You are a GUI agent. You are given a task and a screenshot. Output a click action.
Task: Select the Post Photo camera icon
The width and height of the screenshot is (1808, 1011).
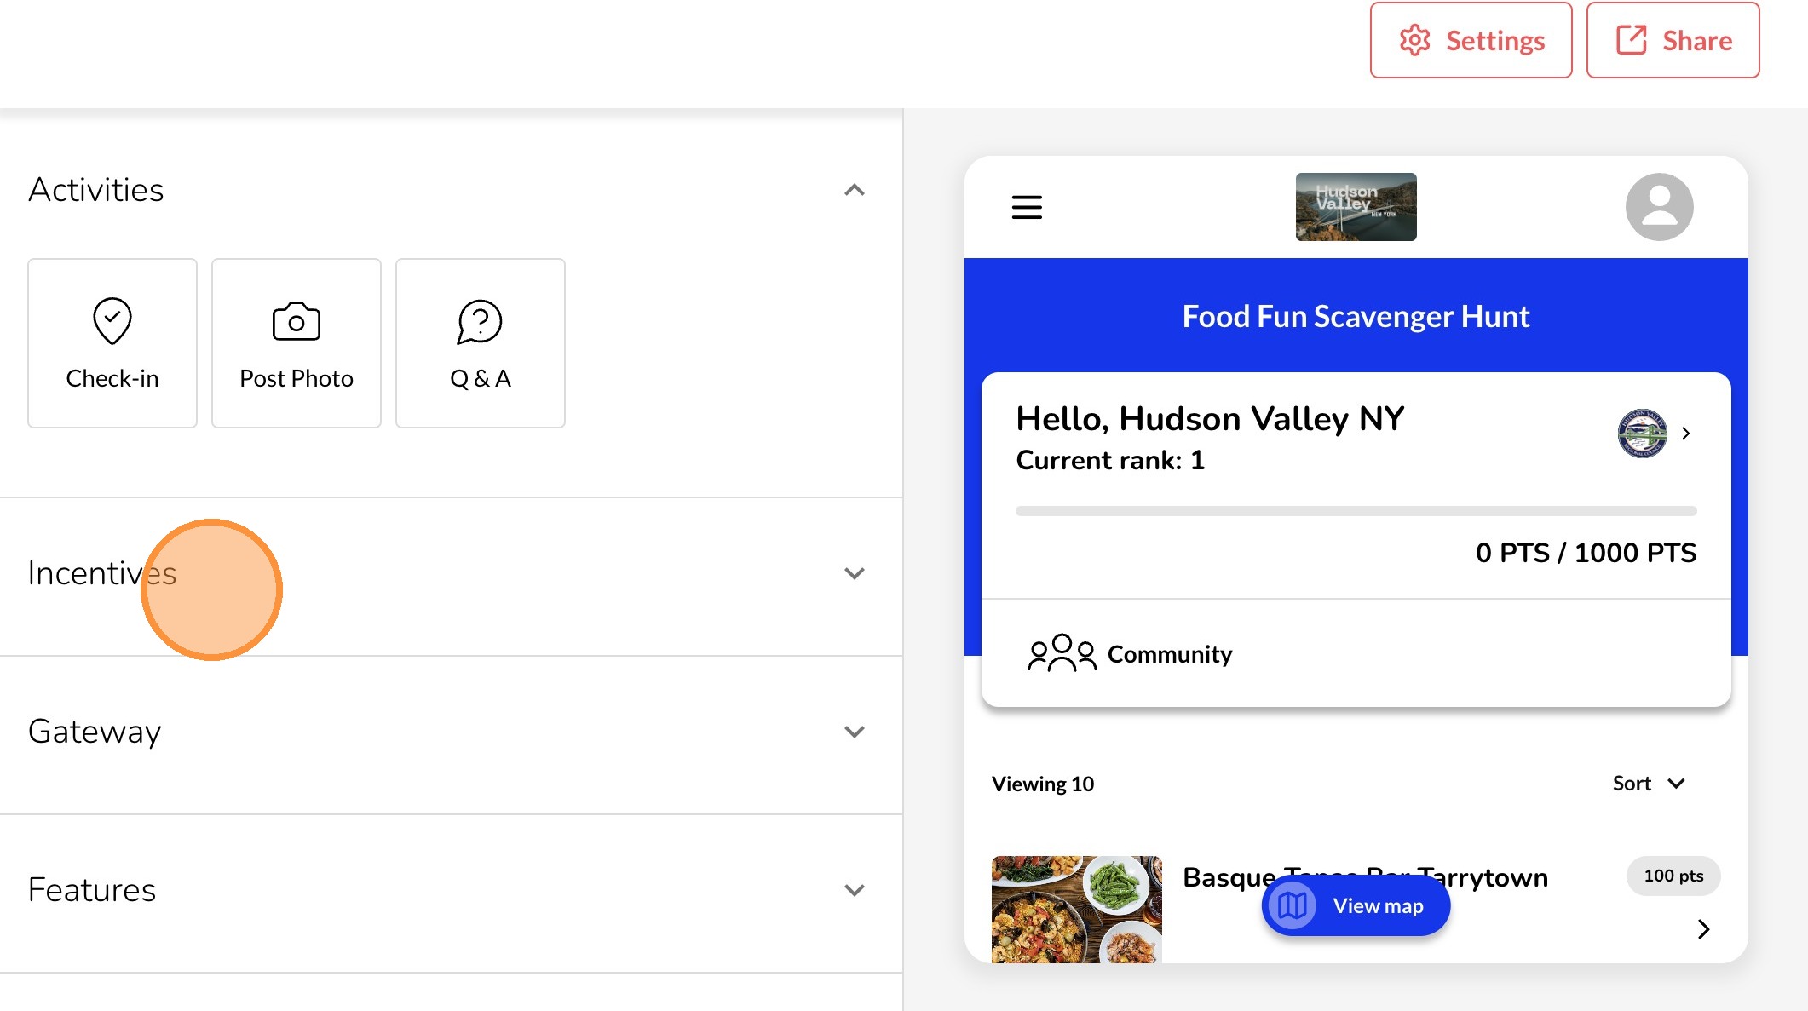click(x=297, y=322)
